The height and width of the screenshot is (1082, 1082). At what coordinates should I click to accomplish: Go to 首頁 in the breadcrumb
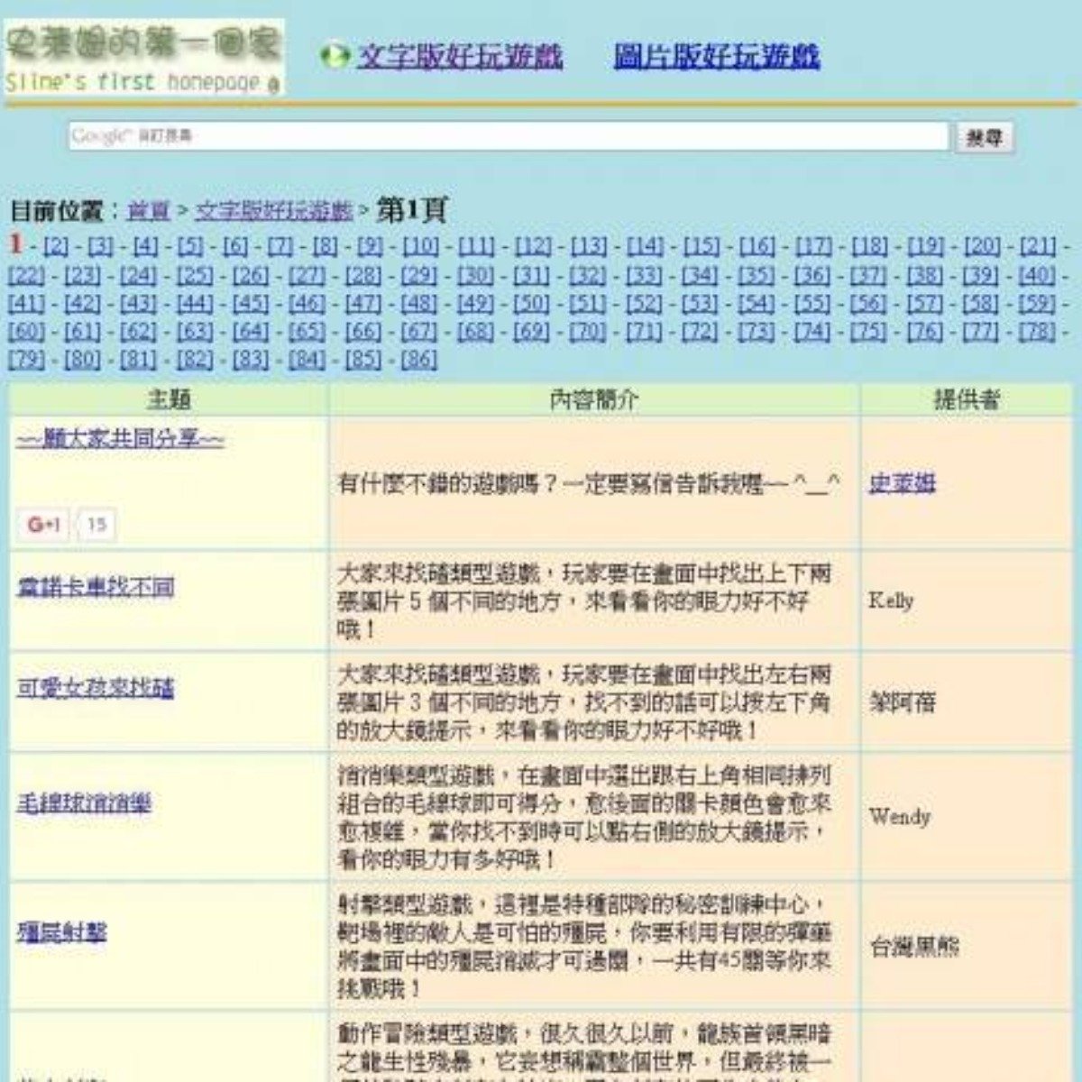click(149, 211)
